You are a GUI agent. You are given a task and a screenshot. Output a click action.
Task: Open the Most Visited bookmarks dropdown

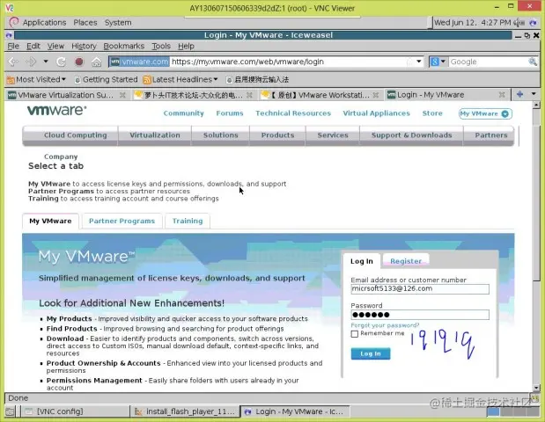[x=36, y=79]
